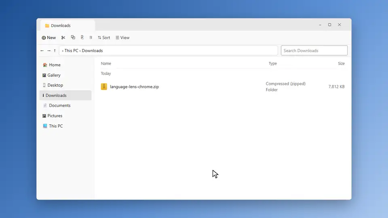Screen dimensions: 388x218
Task: Click Downloads in the address breadcrumb
Action: [92, 51]
